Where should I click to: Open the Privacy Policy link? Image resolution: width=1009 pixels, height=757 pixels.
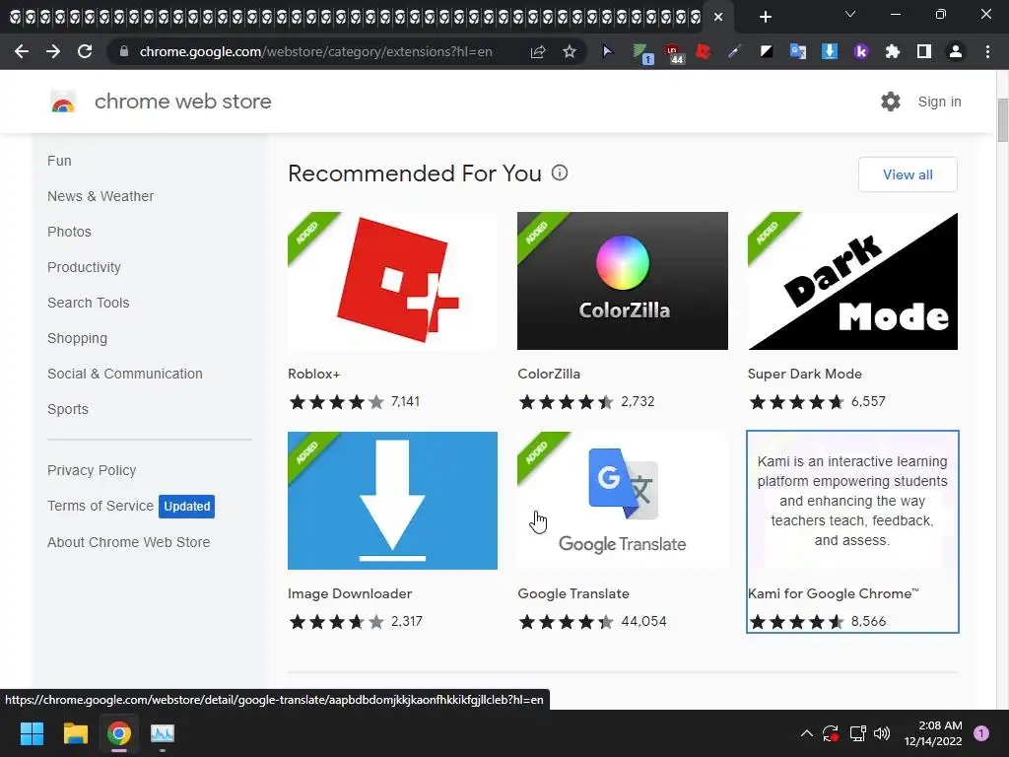(x=92, y=470)
